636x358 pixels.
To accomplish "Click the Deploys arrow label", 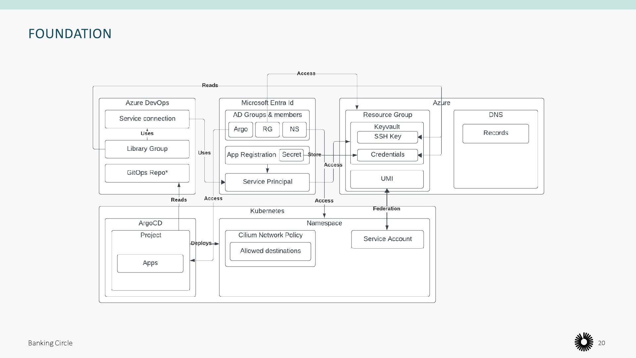I will 201,243.
